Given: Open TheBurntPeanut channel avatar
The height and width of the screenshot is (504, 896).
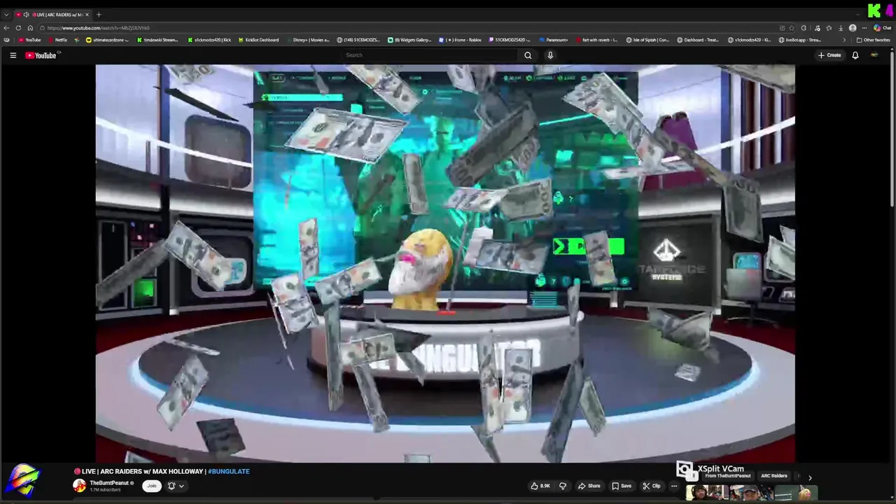Looking at the screenshot, I should pyautogui.click(x=79, y=486).
